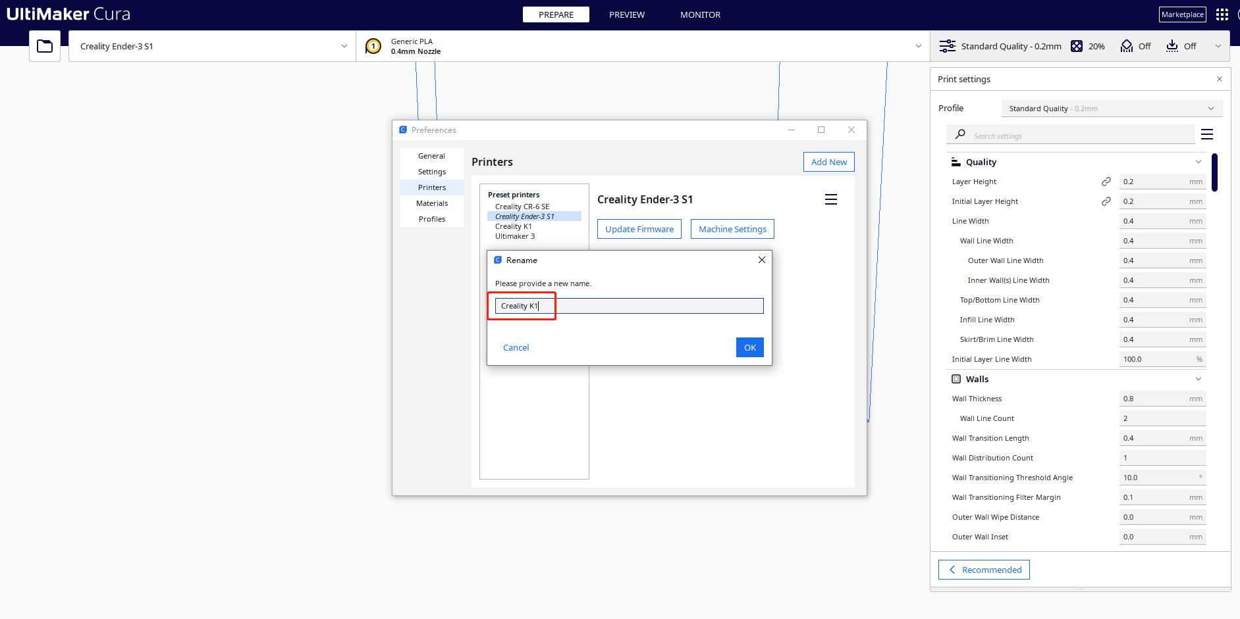The image size is (1240, 619).
Task: Open the applications grid icon
Action: pos(1222,14)
